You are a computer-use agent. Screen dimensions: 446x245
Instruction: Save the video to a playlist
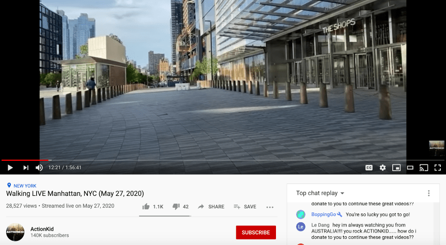tap(245, 207)
